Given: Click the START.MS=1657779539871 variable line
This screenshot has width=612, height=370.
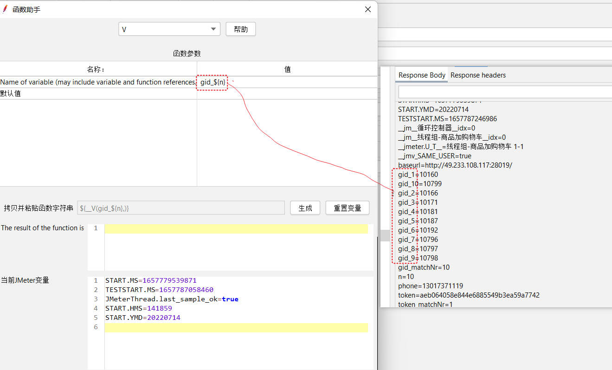Looking at the screenshot, I should (151, 280).
